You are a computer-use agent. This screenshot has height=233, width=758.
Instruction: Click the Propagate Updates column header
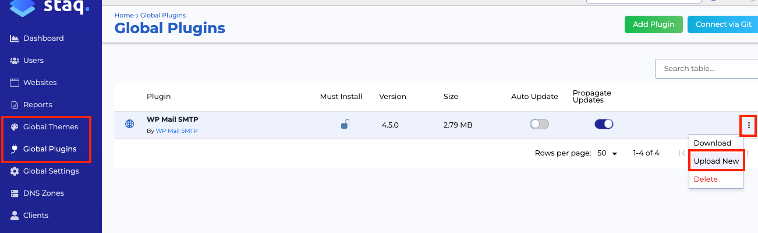(x=592, y=97)
